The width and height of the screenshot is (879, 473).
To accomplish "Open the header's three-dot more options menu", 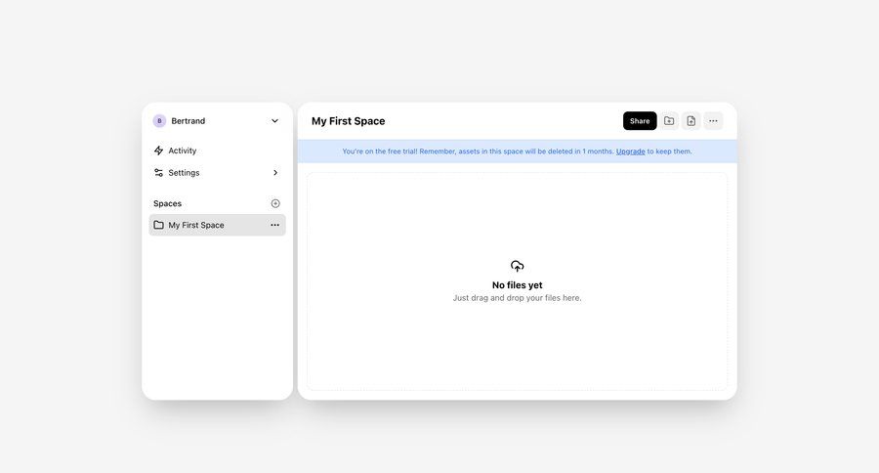I will (x=713, y=121).
